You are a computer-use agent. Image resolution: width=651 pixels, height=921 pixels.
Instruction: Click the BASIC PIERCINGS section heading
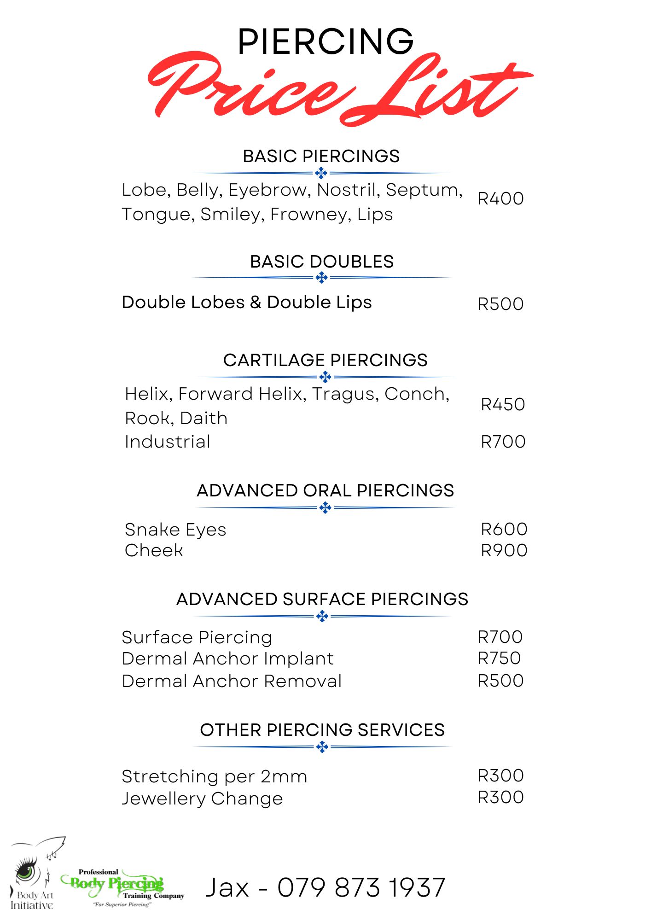click(x=321, y=156)
